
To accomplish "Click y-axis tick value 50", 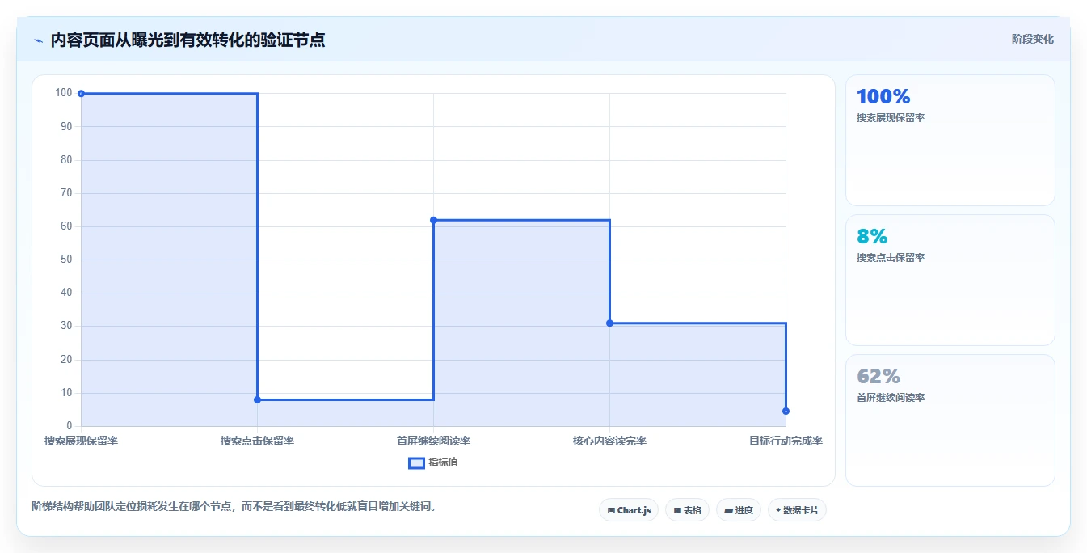I will tap(66, 260).
